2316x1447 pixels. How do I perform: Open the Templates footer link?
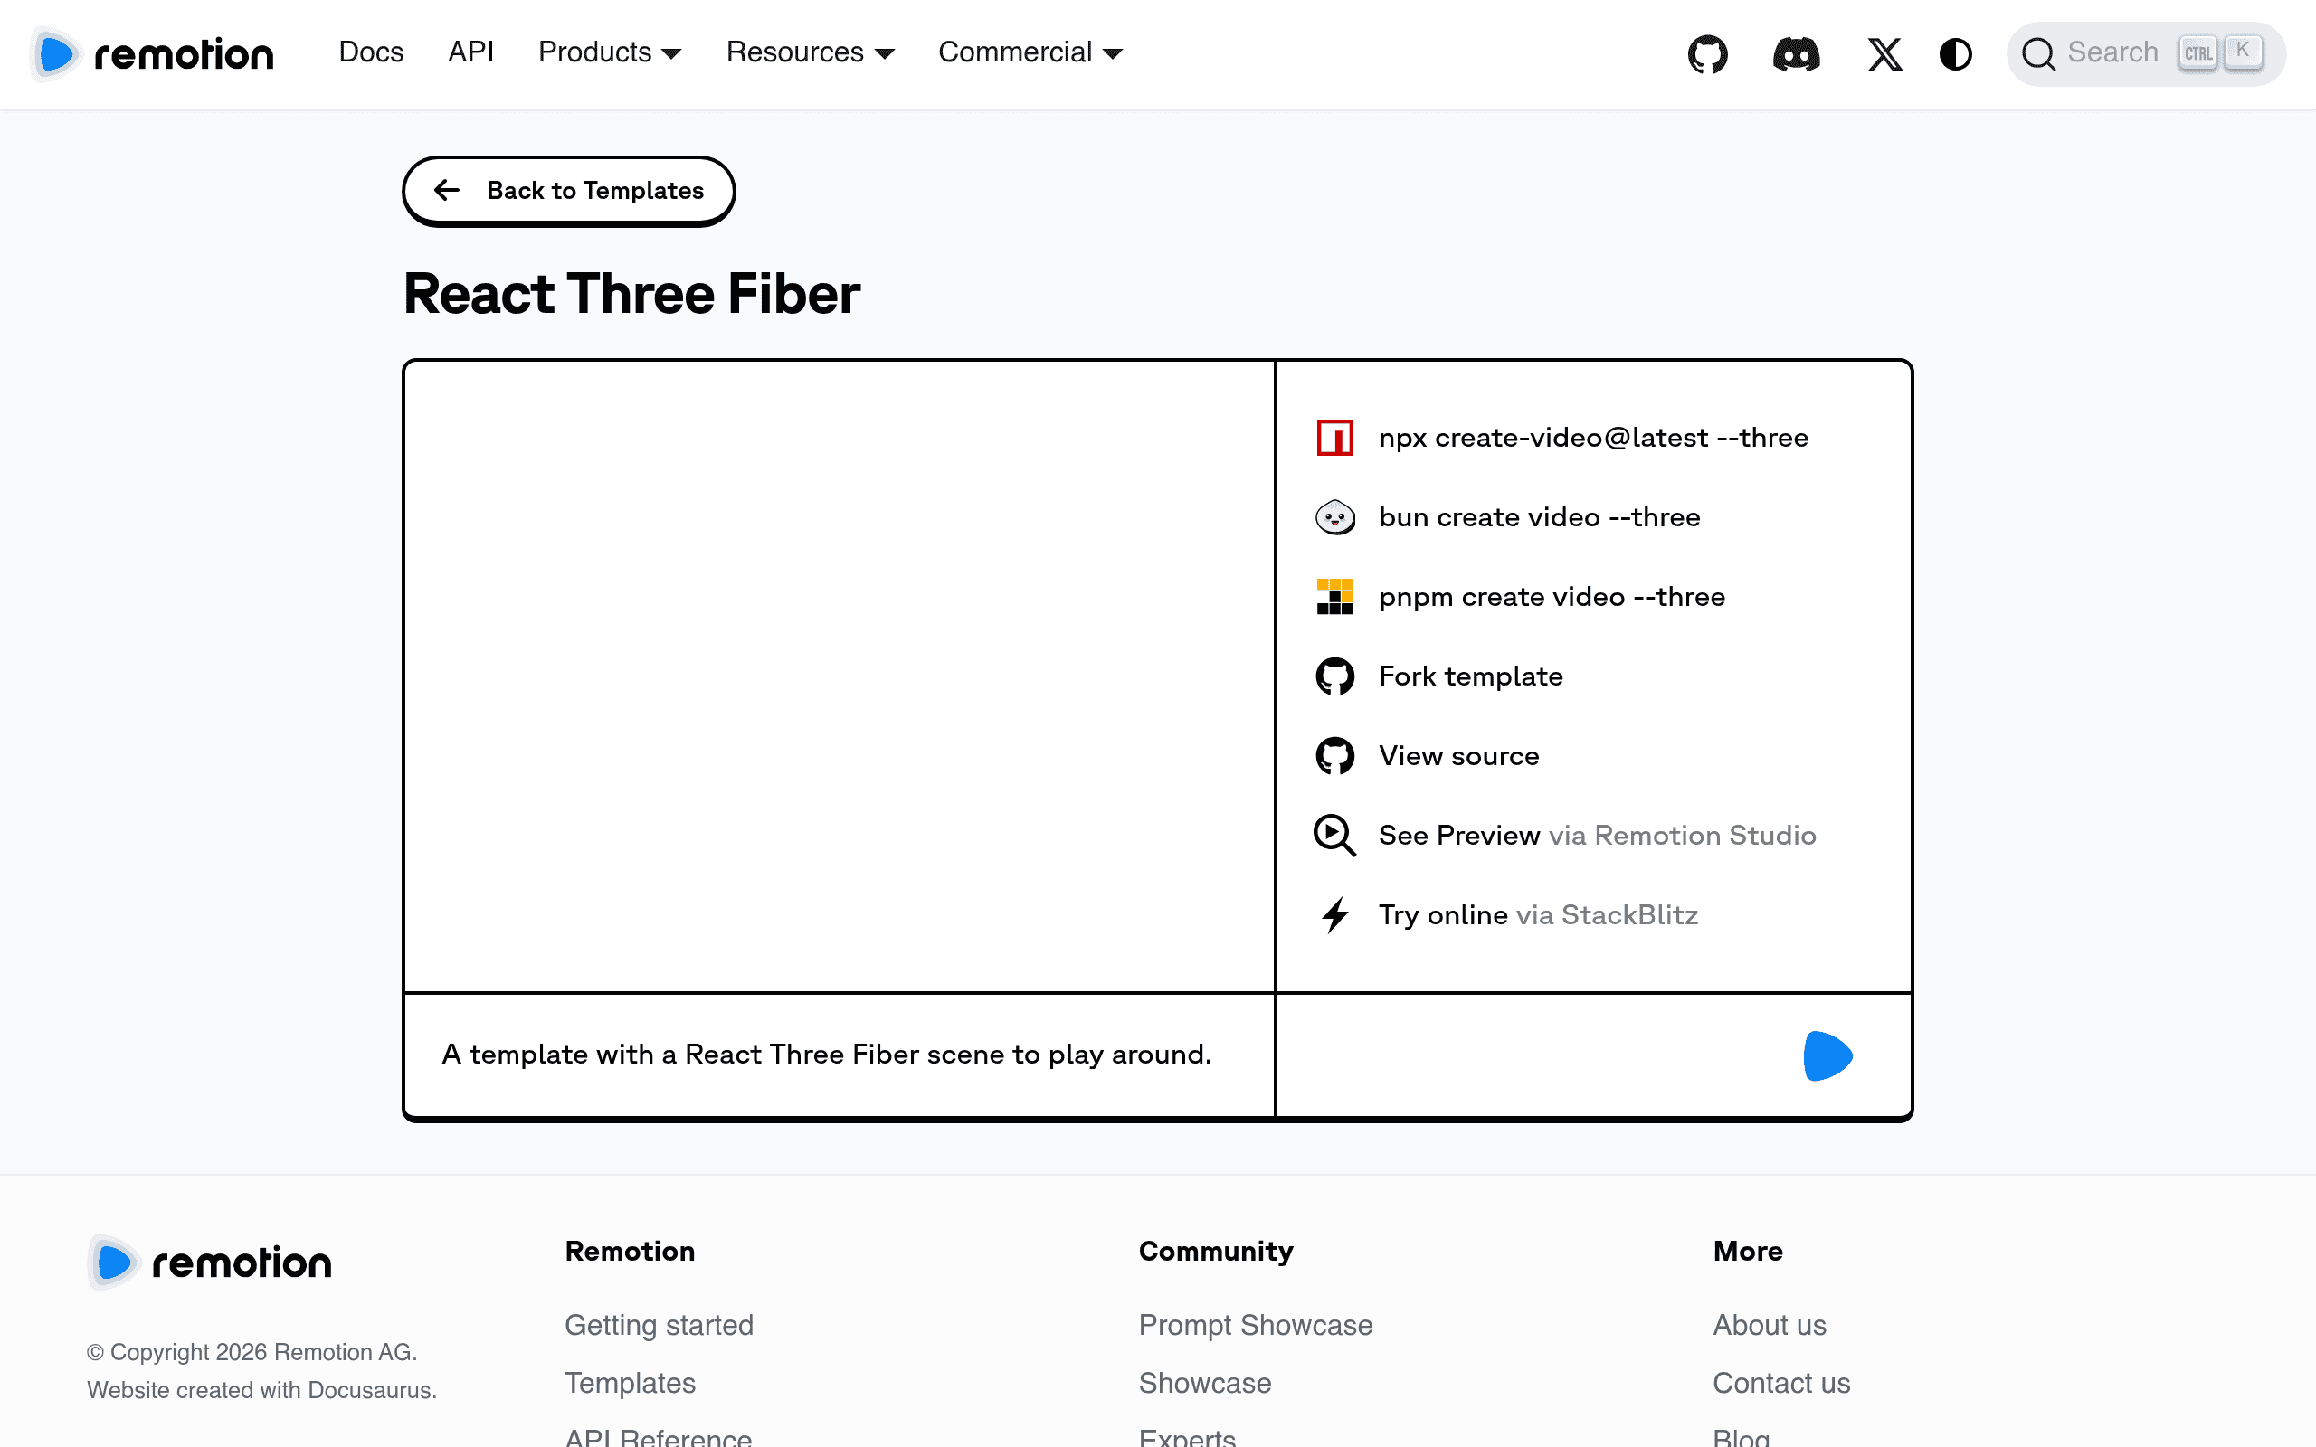(630, 1382)
